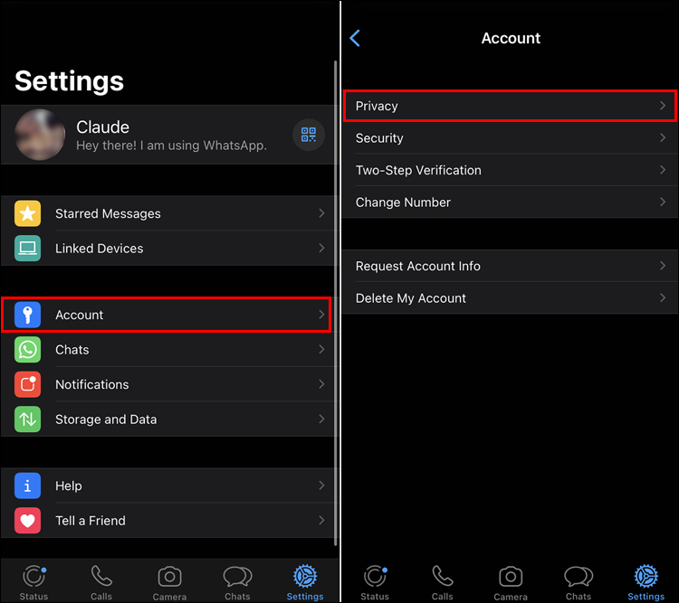Select the Linked Devices label
Screen dimensions: 679x603
[100, 249]
